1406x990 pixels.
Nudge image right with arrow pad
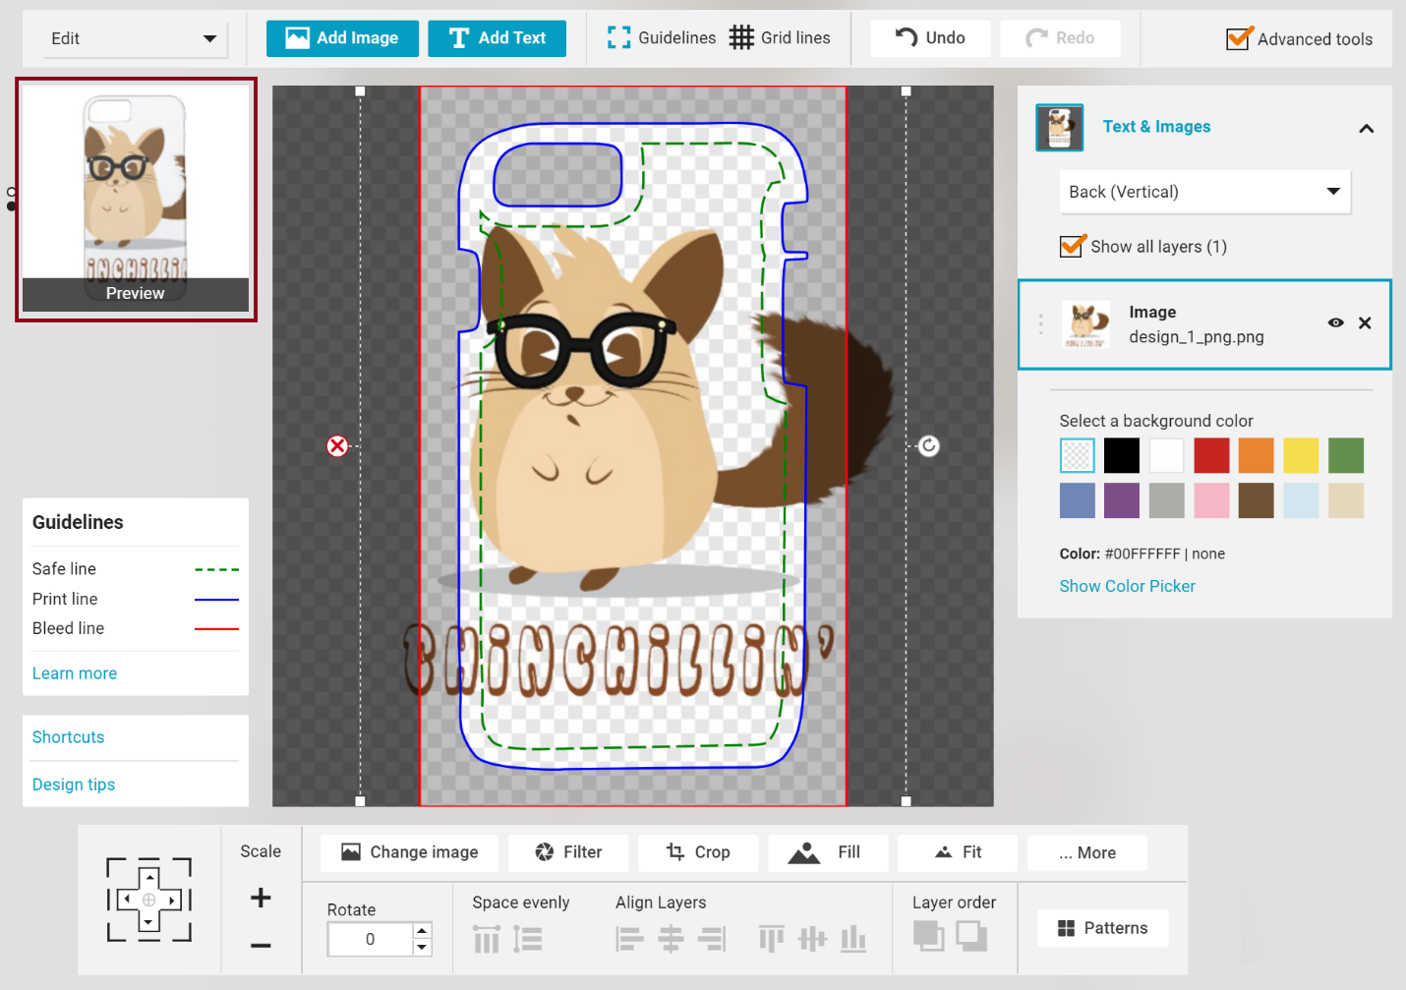click(x=172, y=900)
